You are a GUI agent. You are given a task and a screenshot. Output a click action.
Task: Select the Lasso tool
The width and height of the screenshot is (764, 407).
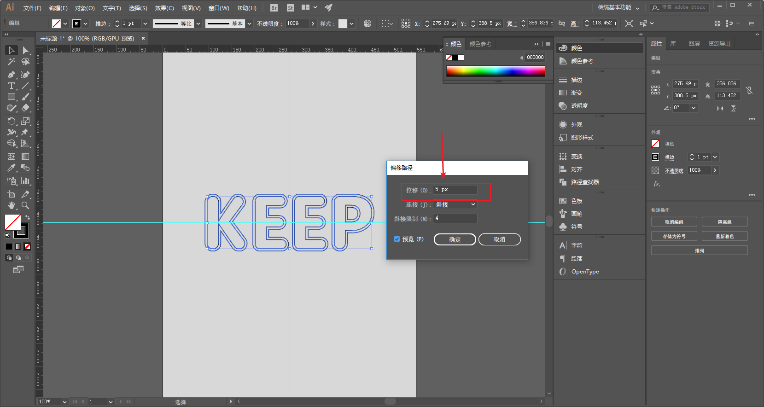point(25,62)
